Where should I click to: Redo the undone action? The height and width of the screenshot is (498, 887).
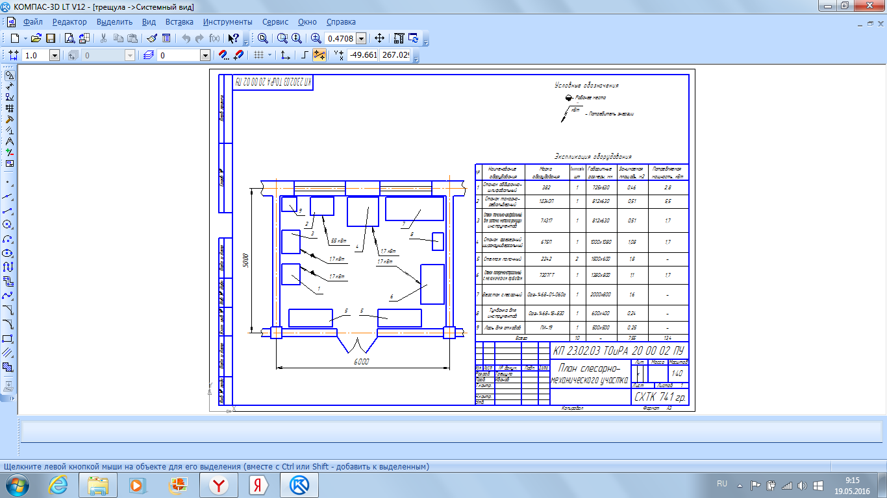pos(200,38)
